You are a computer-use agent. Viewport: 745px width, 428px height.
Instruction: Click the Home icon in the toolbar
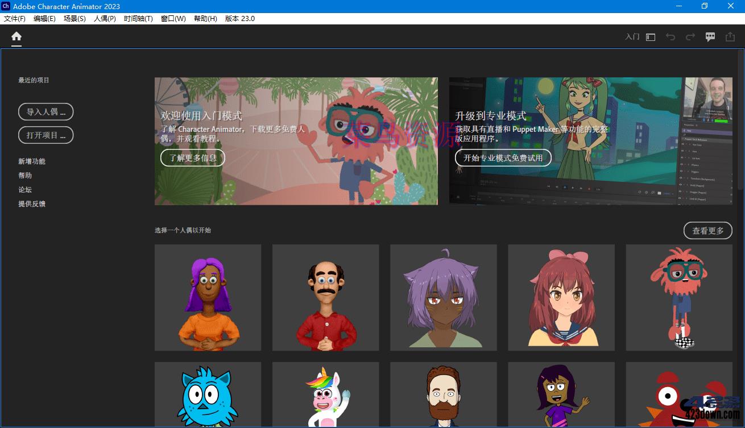[x=16, y=36]
